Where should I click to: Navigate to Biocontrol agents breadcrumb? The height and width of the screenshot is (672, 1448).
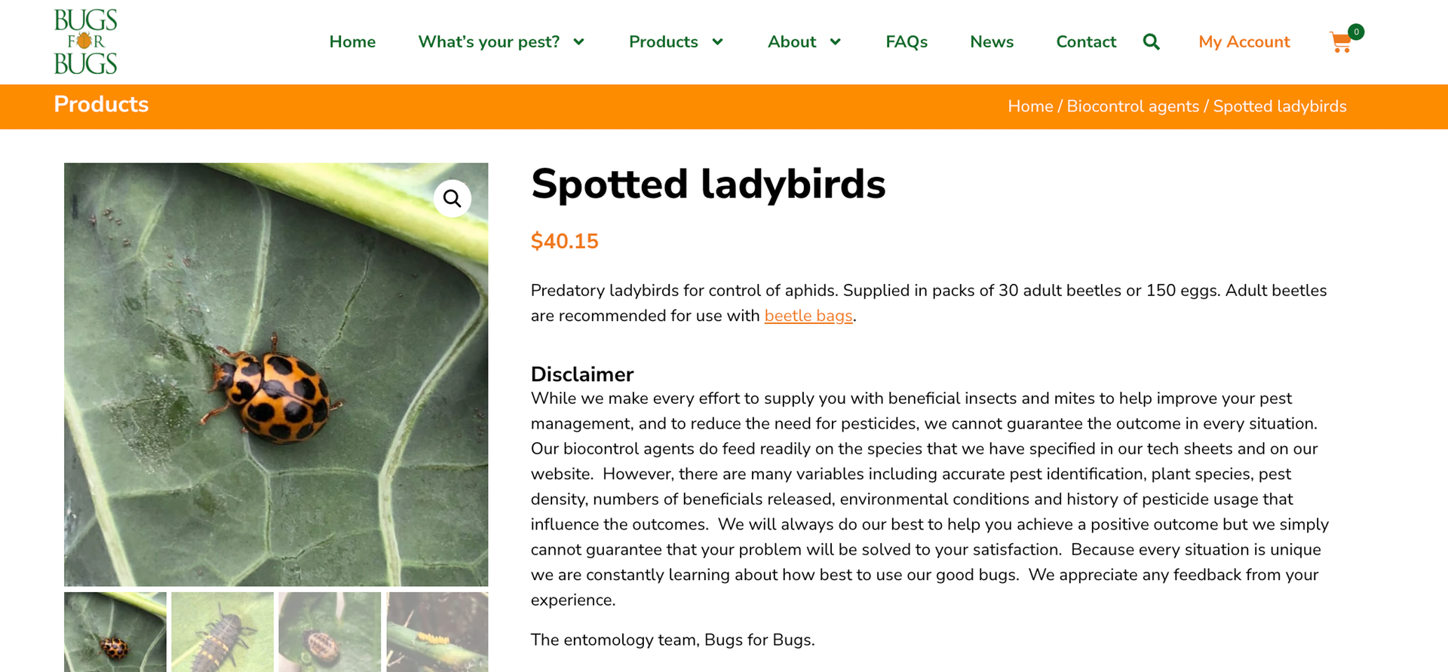click(1133, 106)
